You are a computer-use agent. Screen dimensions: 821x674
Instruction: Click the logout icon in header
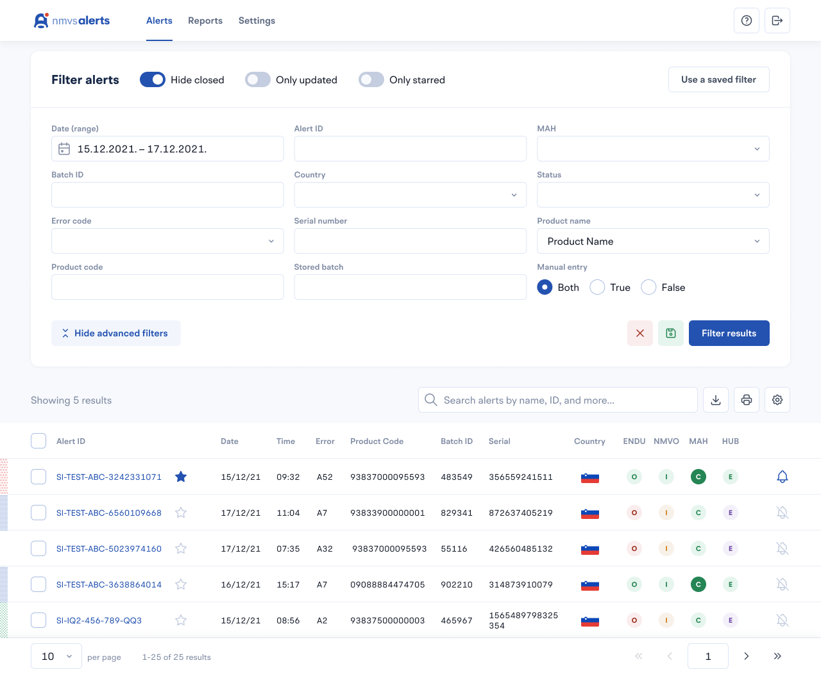click(777, 21)
